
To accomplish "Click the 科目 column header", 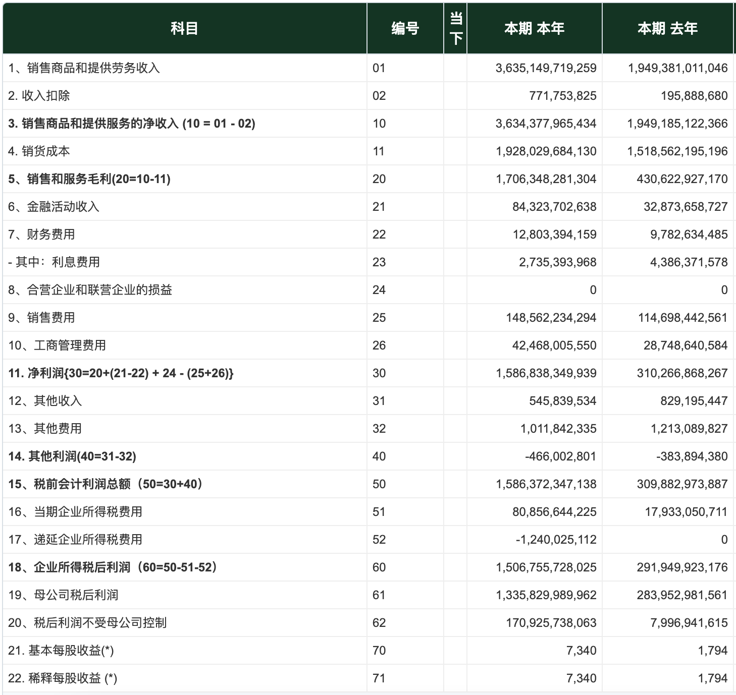I will point(185,28).
